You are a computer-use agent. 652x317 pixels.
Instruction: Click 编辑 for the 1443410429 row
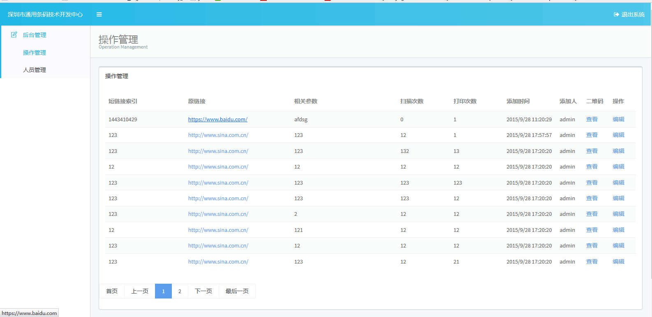618,120
